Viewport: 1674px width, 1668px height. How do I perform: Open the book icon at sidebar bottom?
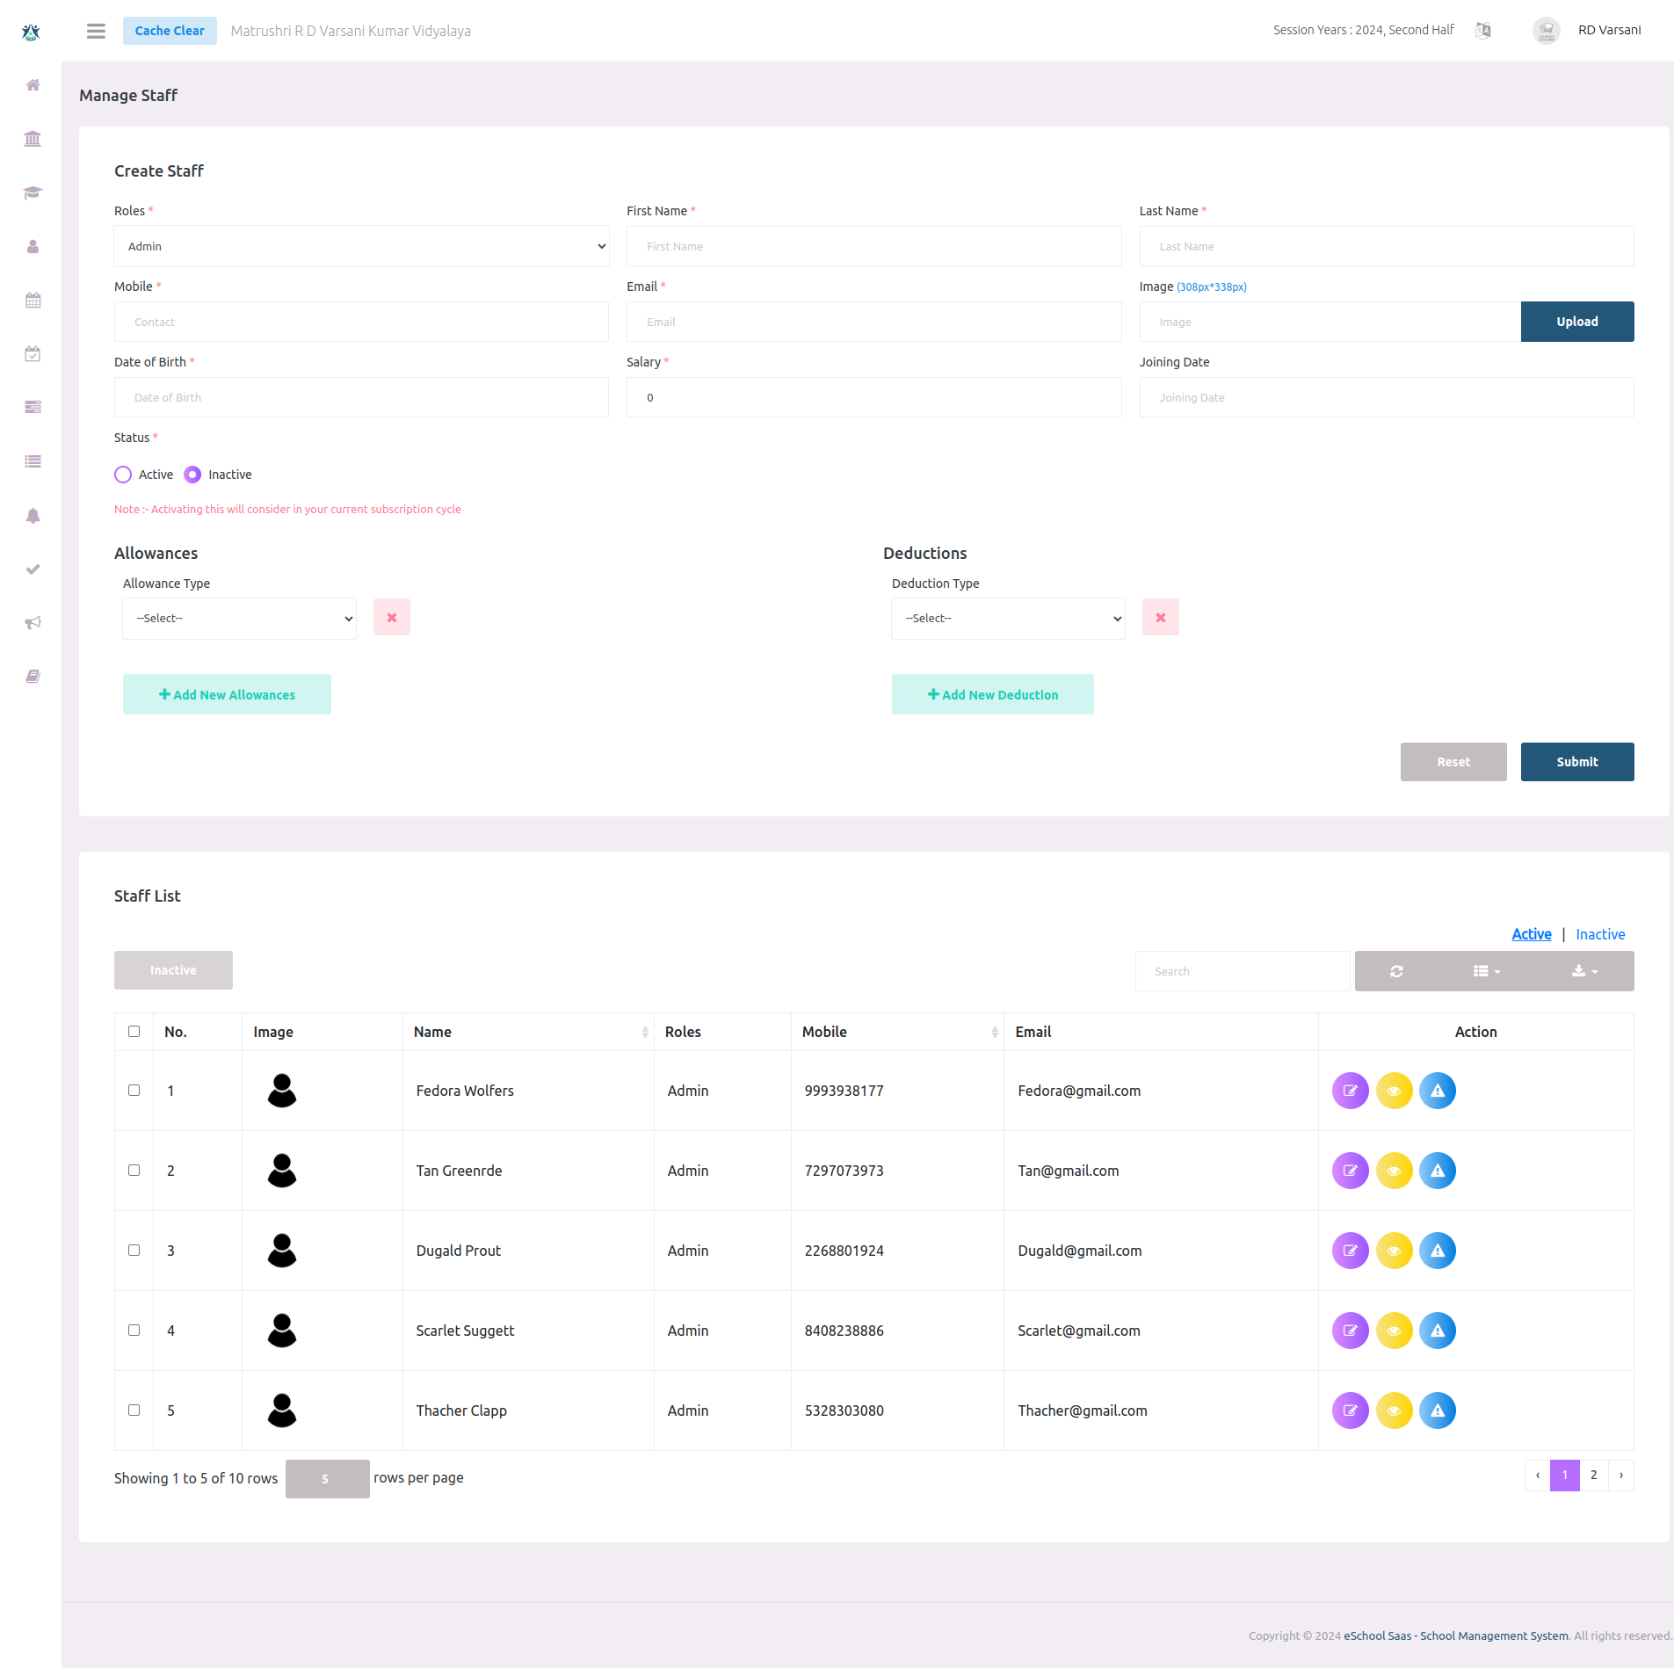click(x=33, y=676)
